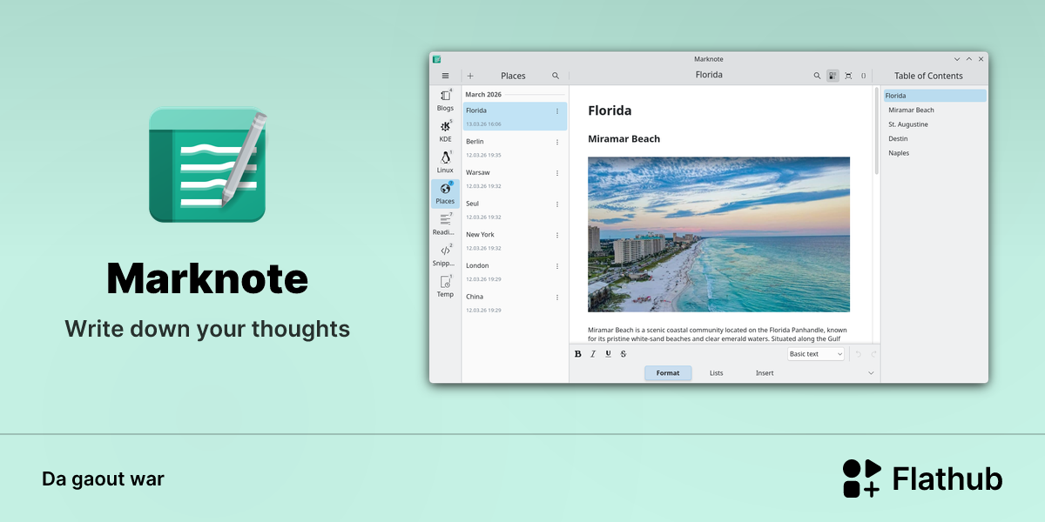Open the KDE notebook
The image size is (1045, 522).
click(445, 130)
